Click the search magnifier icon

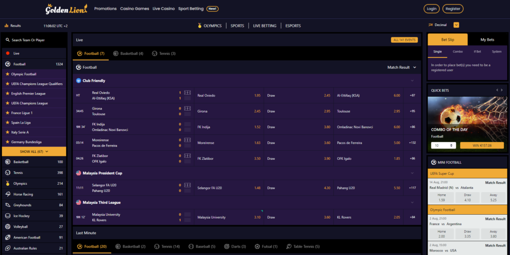tap(8, 40)
